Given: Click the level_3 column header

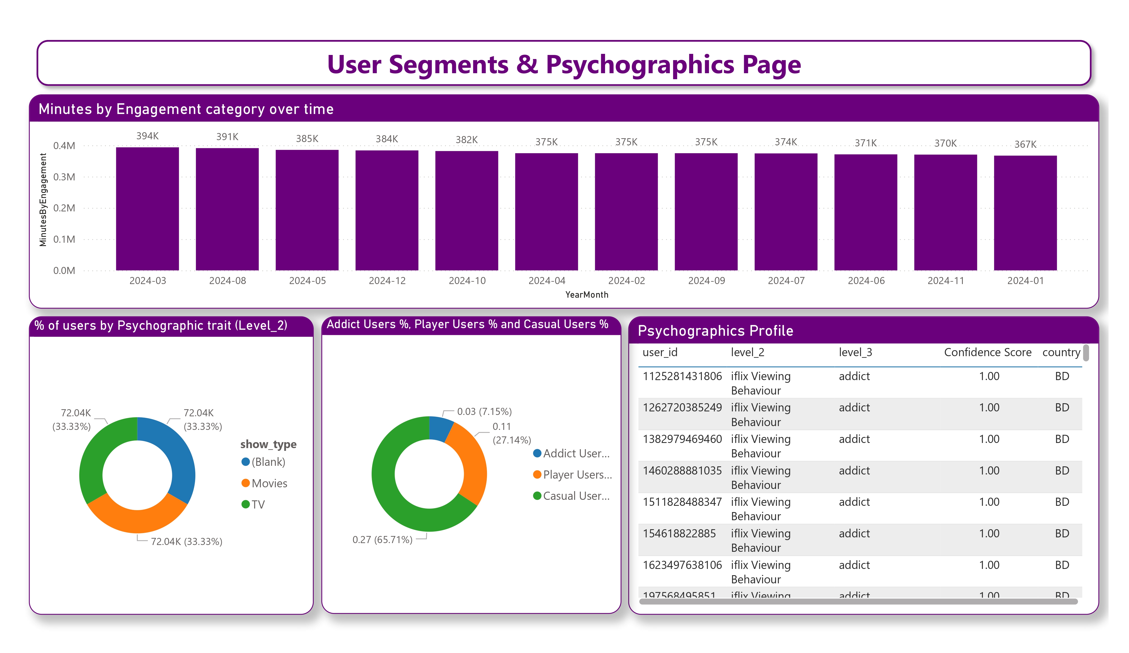Looking at the screenshot, I should tap(855, 352).
